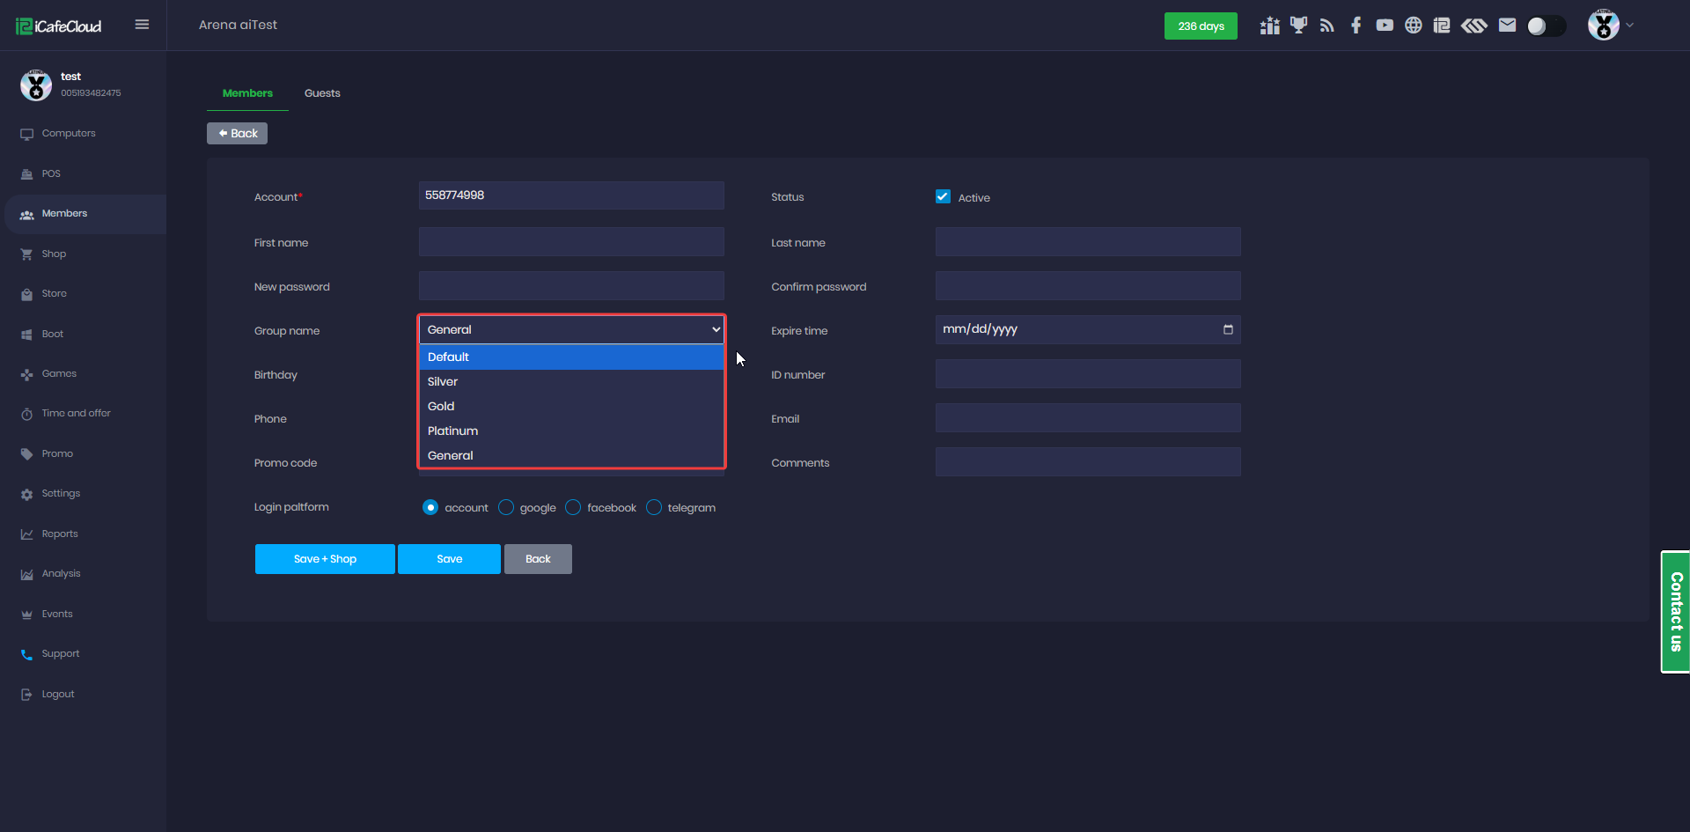Open the Facebook icon in header

point(1356,26)
